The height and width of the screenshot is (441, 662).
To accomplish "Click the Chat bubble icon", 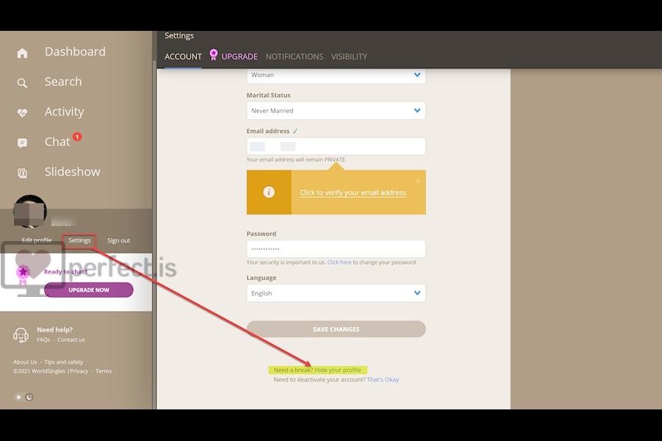I will click(22, 143).
